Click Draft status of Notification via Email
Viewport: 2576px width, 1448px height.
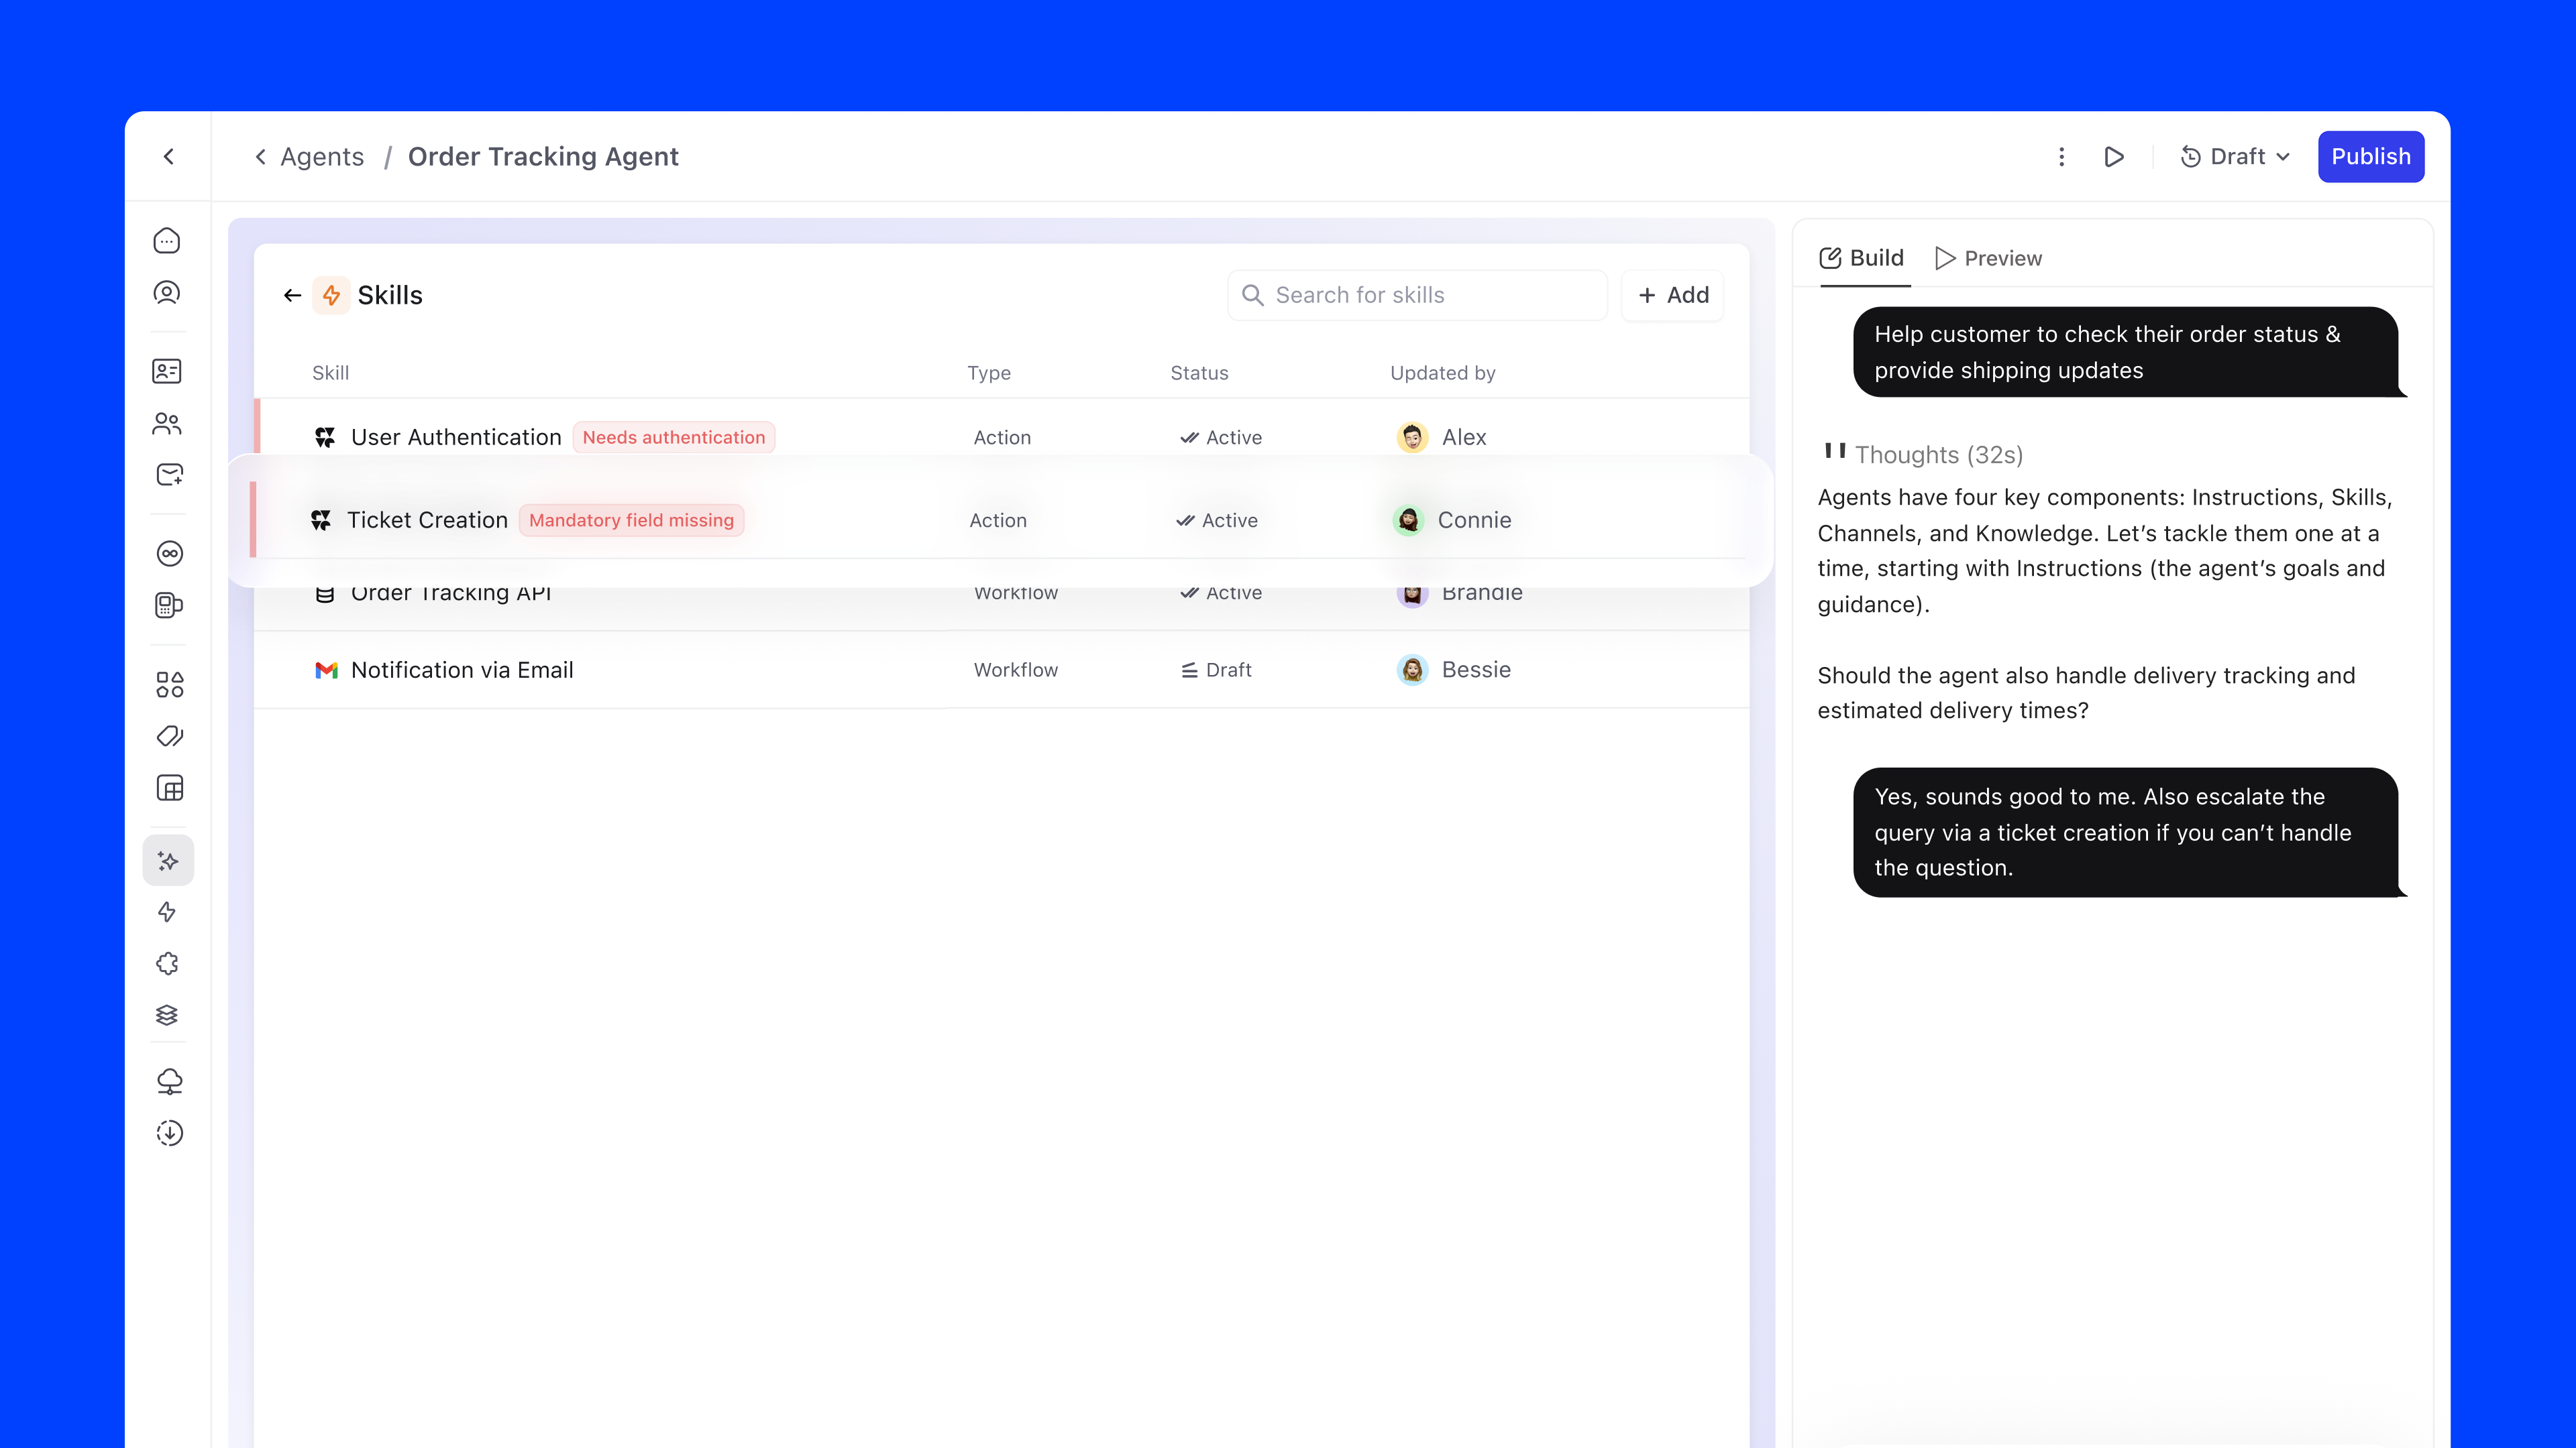(1216, 670)
